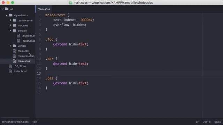Select the vendor folder name
This screenshot has height=125, width=223.
22,46
